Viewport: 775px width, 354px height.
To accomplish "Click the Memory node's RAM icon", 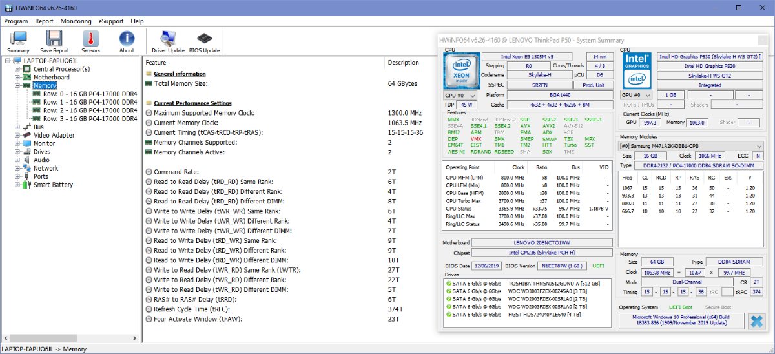I will coord(27,85).
